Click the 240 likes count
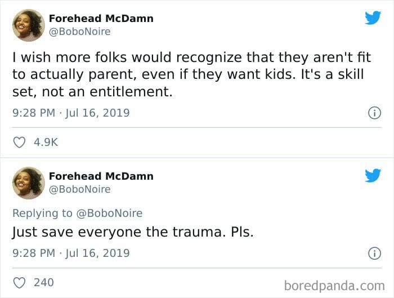Viewport: 394px width, 298px height. 44,283
